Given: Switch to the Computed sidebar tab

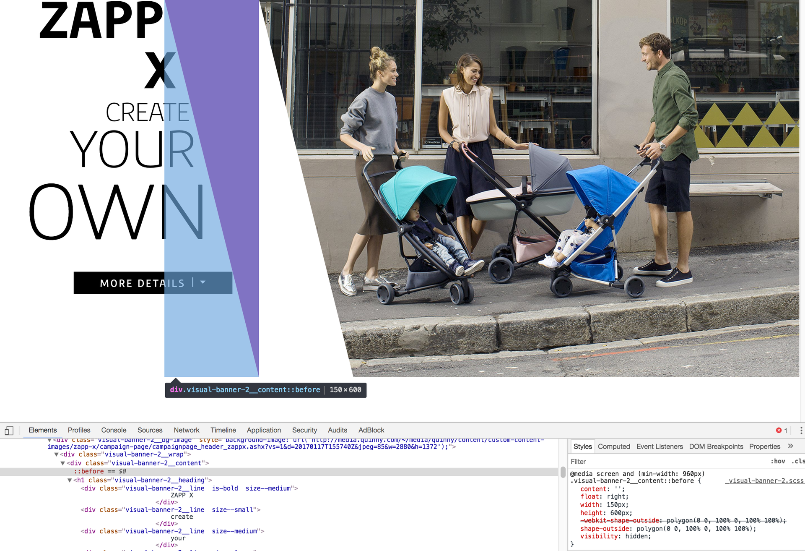Looking at the screenshot, I should [614, 447].
